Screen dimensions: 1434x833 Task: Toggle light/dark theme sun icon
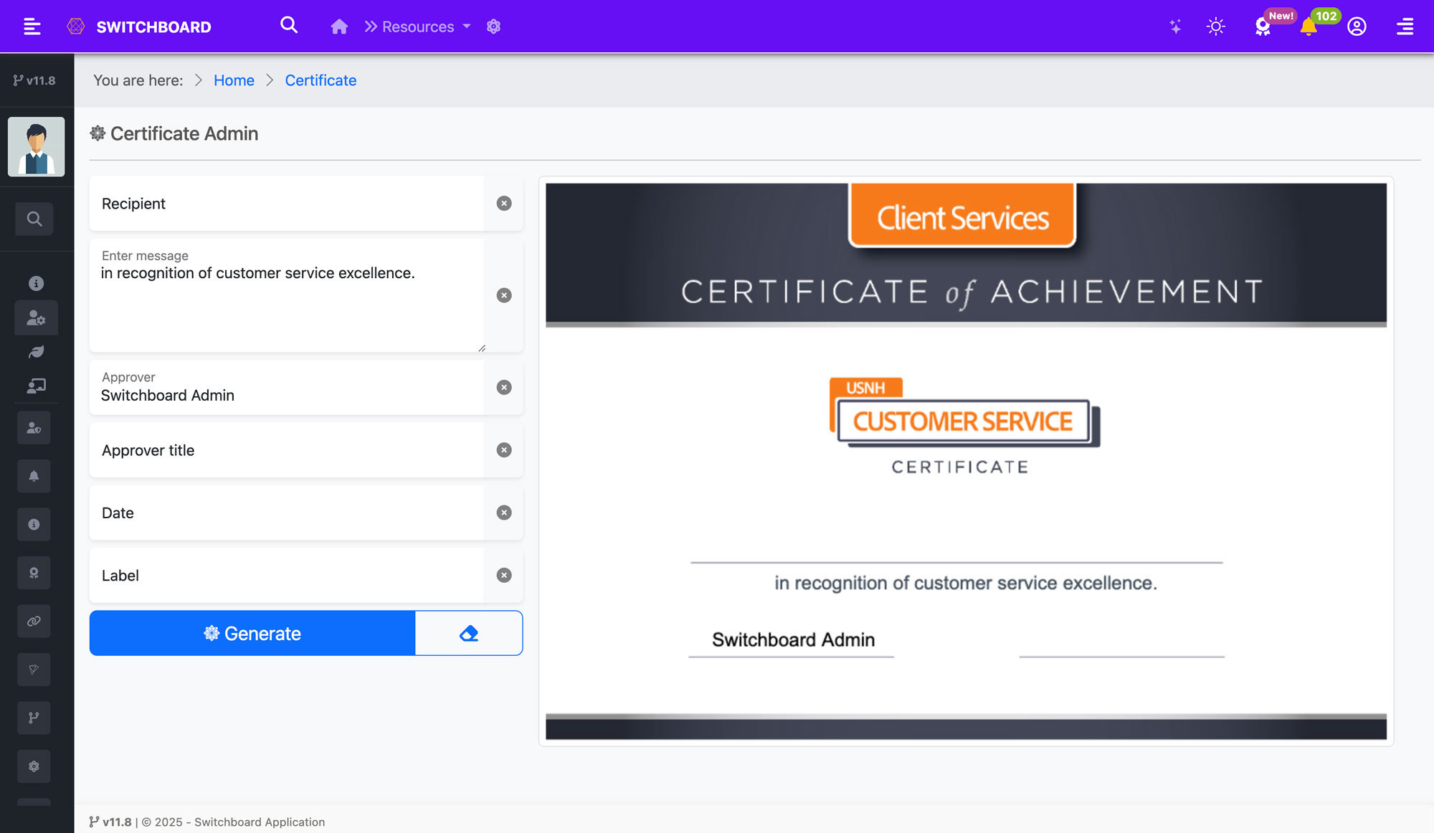click(x=1216, y=27)
